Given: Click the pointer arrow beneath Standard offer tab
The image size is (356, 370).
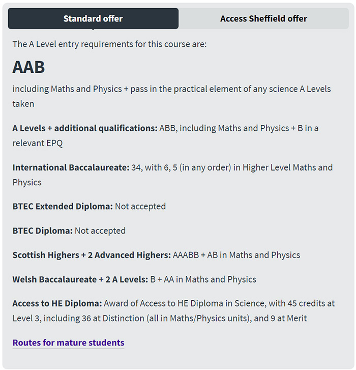Looking at the screenshot, I should [x=93, y=31].
